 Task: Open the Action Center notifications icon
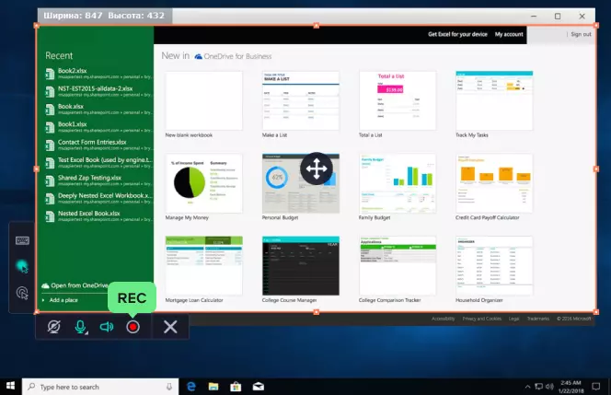(595, 387)
